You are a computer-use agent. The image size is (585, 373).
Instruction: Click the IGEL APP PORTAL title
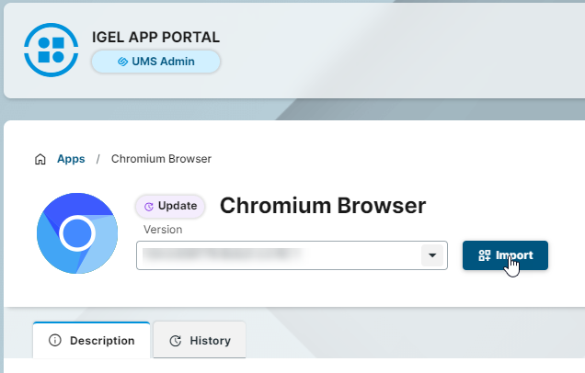tap(155, 38)
